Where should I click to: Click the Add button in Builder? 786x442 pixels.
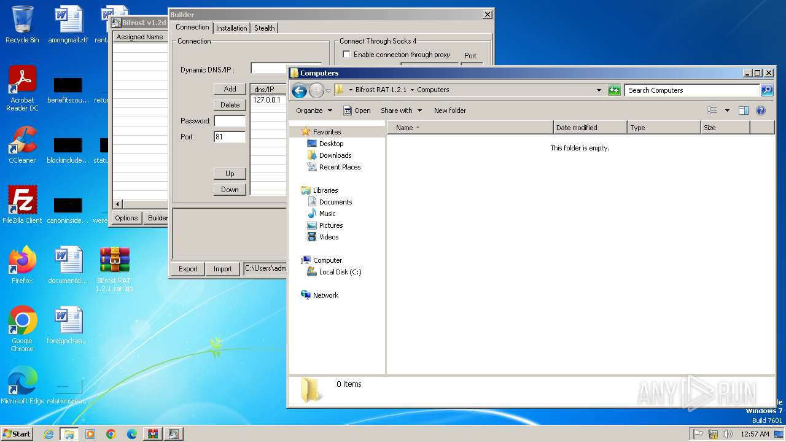click(x=230, y=89)
